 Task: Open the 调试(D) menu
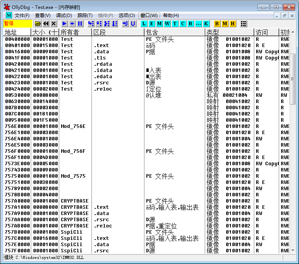(64, 16)
